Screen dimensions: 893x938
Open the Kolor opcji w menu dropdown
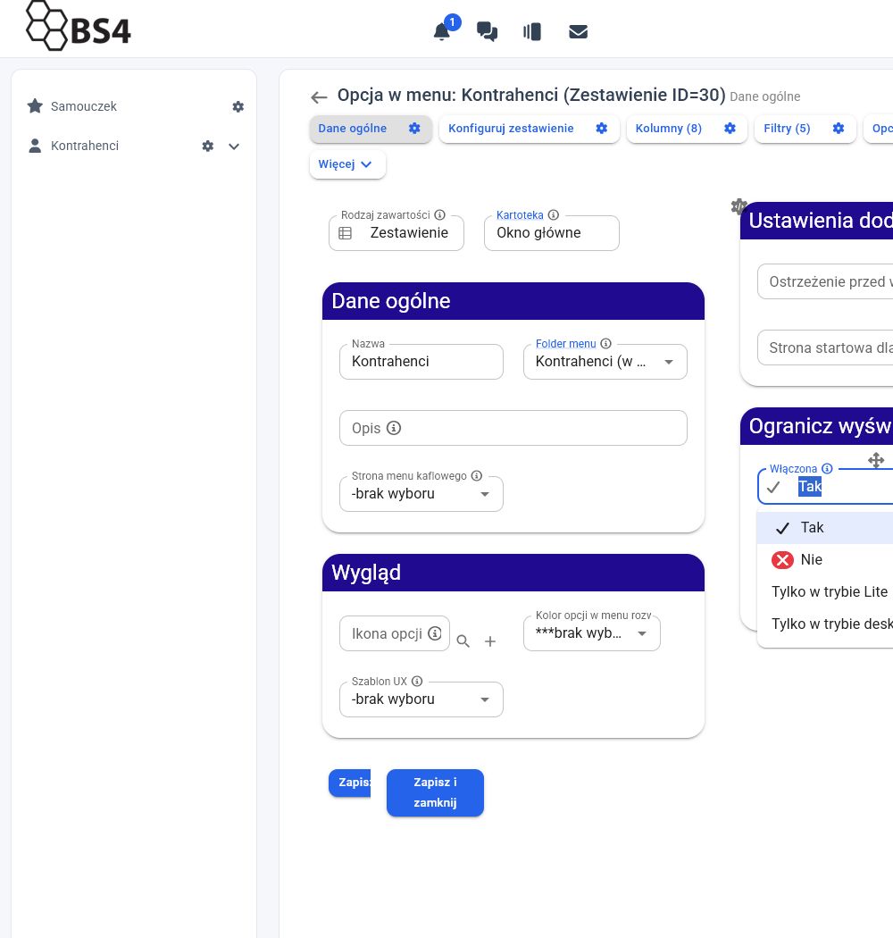(x=591, y=632)
